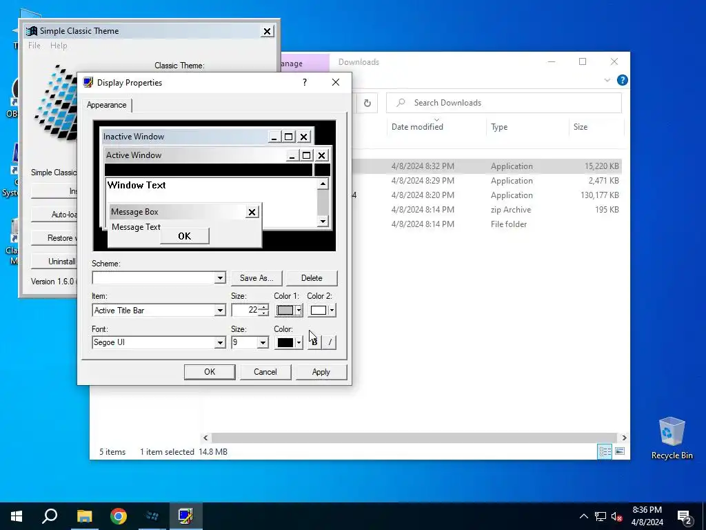This screenshot has width=706, height=530.
Task: Click the preview Message Box close icon
Action: pyautogui.click(x=252, y=212)
